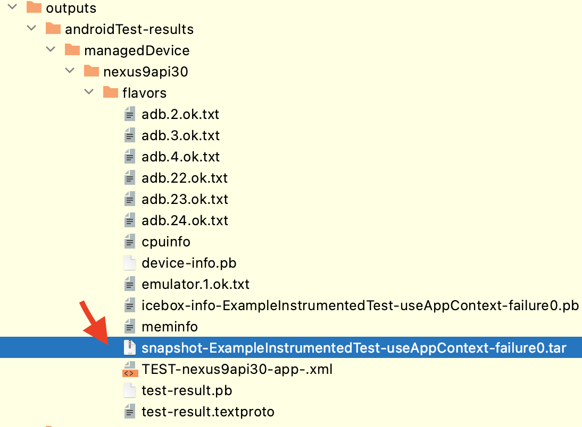582x427 pixels.
Task: Select the flavors folder label
Action: pos(144,92)
